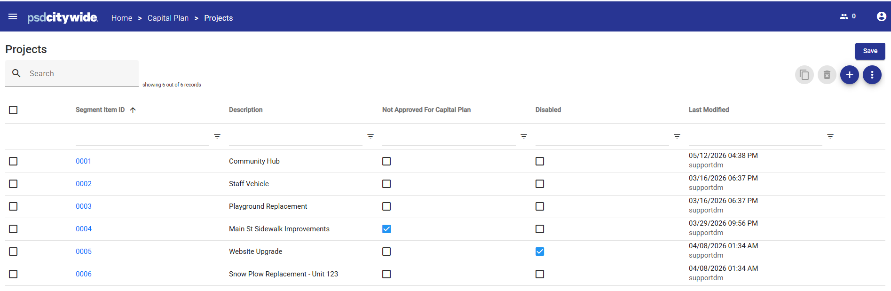This screenshot has width=891, height=291.
Task: Open the user account profile icon
Action: [882, 16]
